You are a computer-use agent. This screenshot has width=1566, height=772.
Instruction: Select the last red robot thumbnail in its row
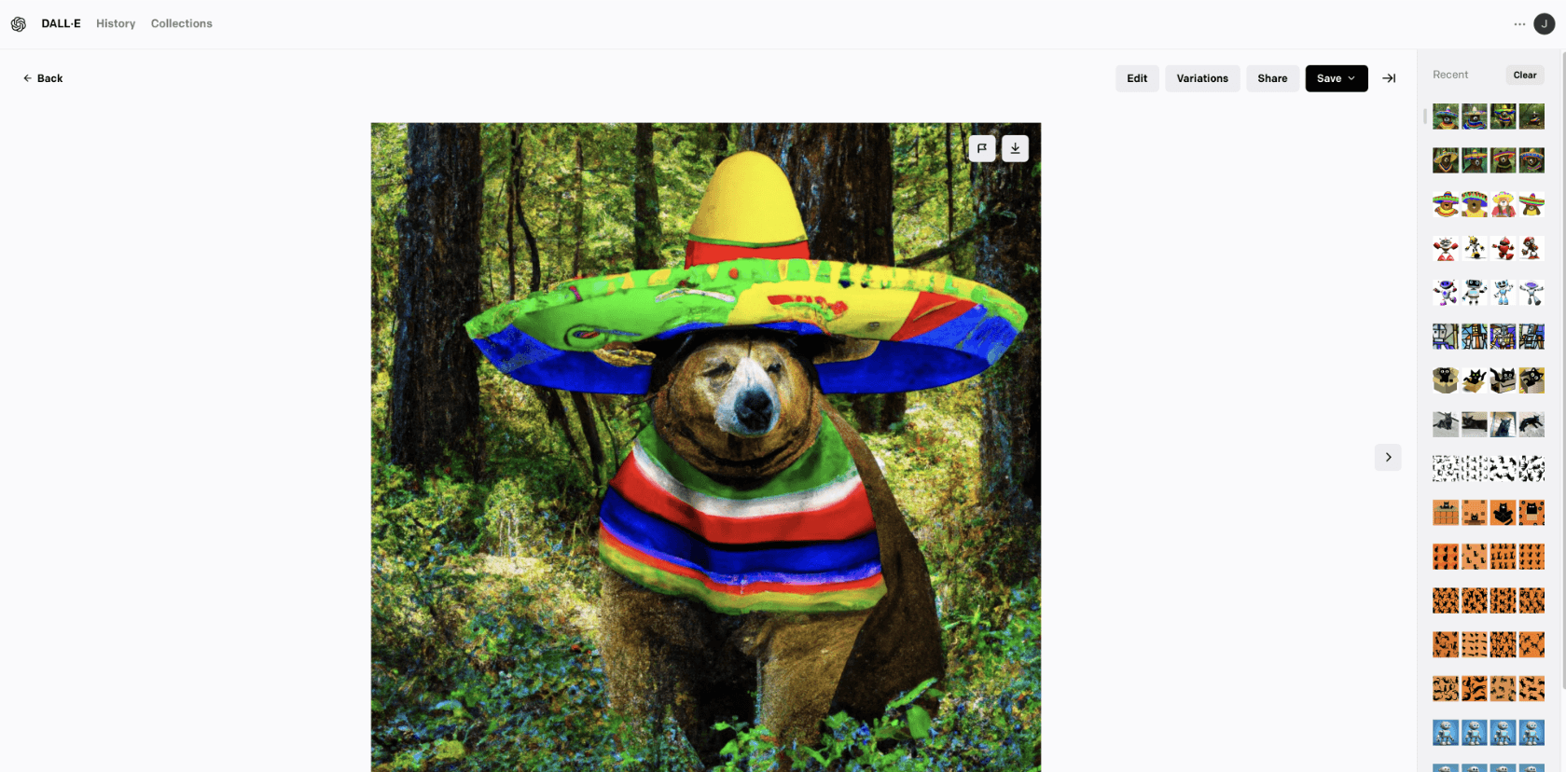click(1531, 248)
